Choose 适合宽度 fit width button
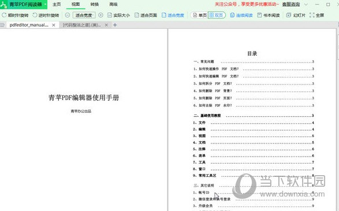339x211 pixels. coord(173,15)
